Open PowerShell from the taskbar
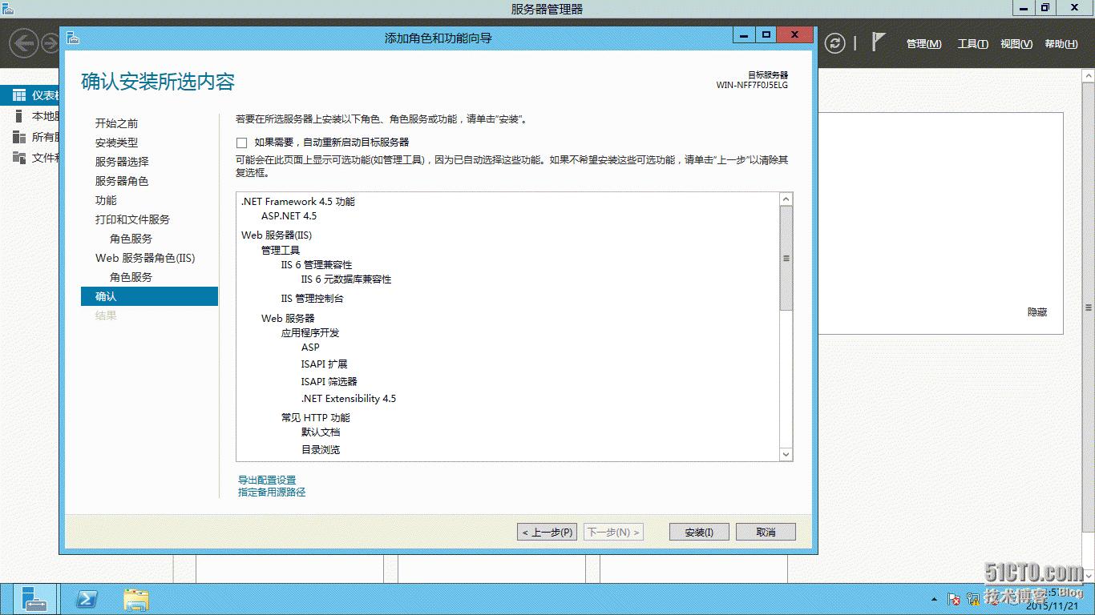This screenshot has width=1095, height=615. click(87, 599)
